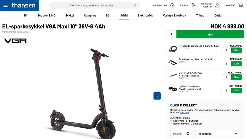Click the Butikker location pin icon
247x139 pixels.
click(193, 5)
